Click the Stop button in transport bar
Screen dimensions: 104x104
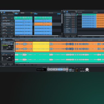tap(55, 70)
